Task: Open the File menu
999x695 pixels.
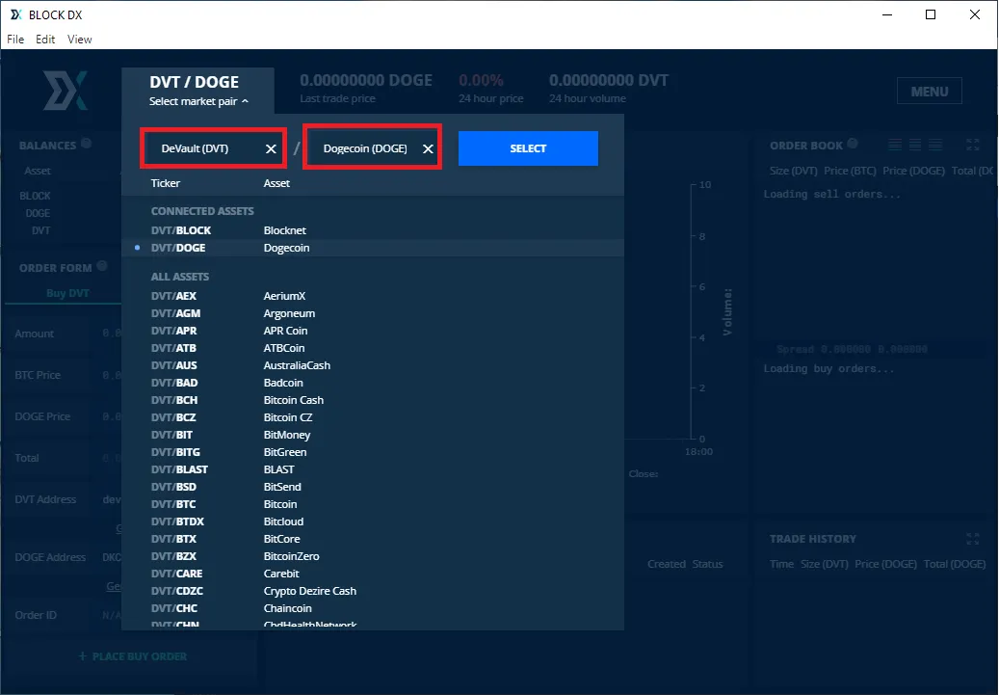Action: tap(15, 39)
